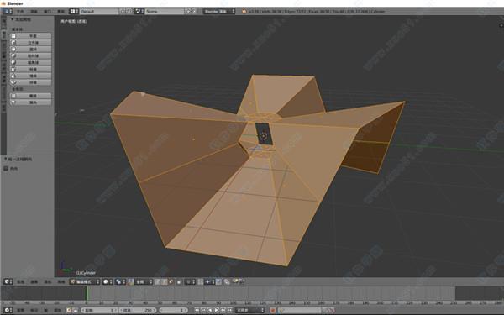This screenshot has width=504, height=315.
Task: Toggle the operator panel checkbox
Action: pyautogui.click(x=6, y=169)
